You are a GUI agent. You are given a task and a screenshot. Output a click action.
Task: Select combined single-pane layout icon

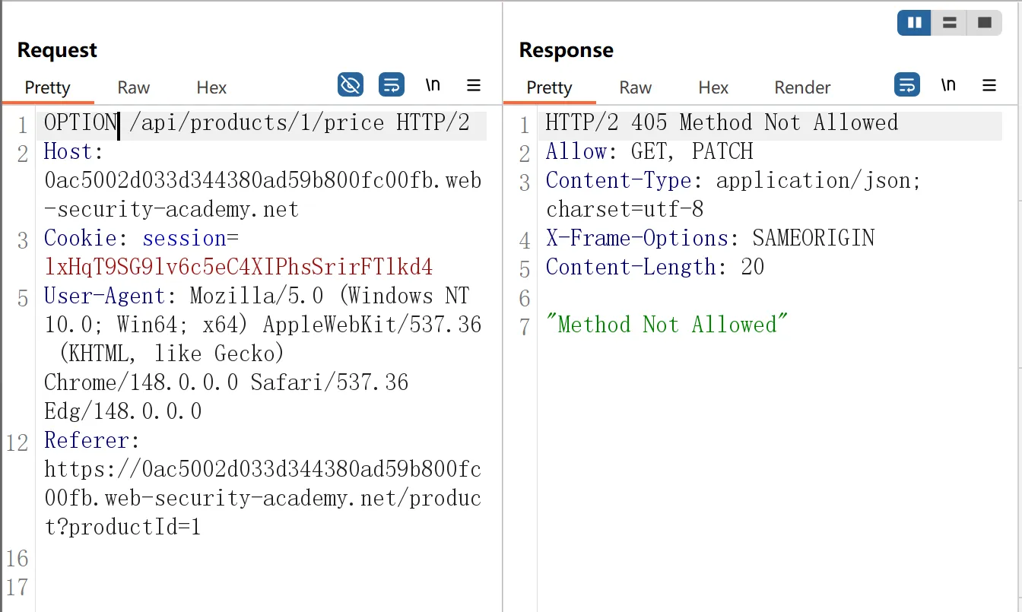[985, 23]
